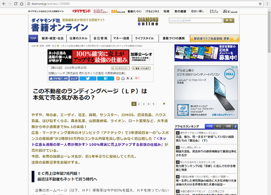
Task: Switch the ranking to the 1週間 tab
Action: tap(227, 126)
